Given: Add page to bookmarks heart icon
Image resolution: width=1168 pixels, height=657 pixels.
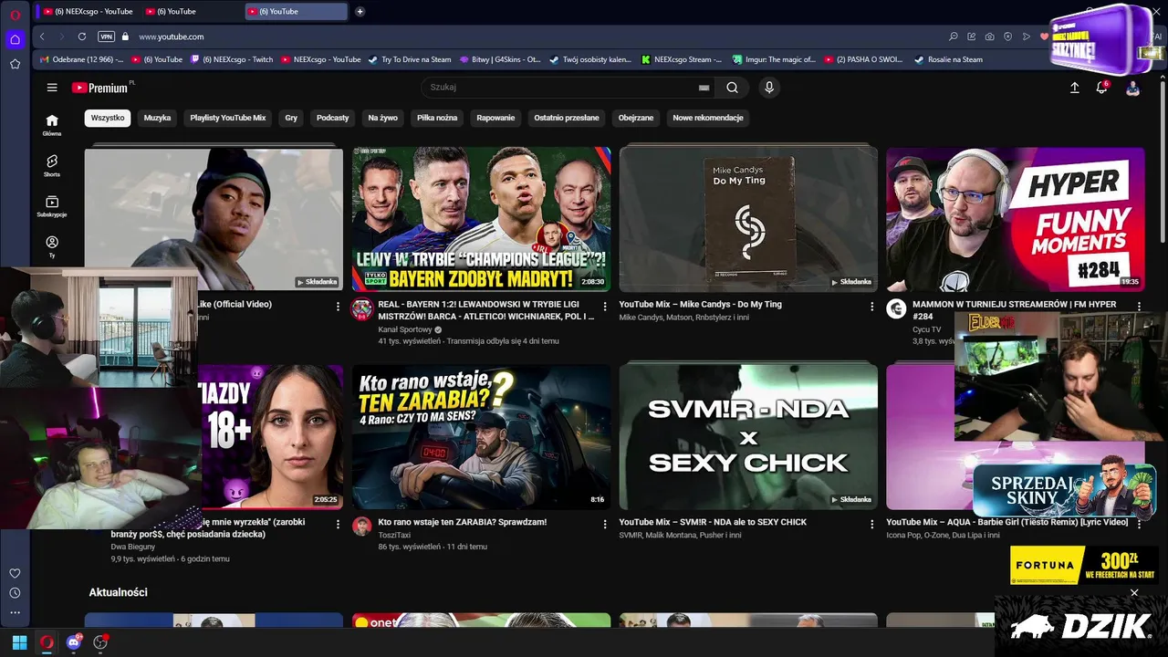Looking at the screenshot, I should tap(1045, 36).
